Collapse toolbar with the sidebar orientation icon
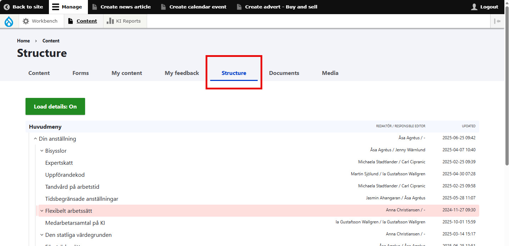Image resolution: width=509 pixels, height=246 pixels. (498, 21)
